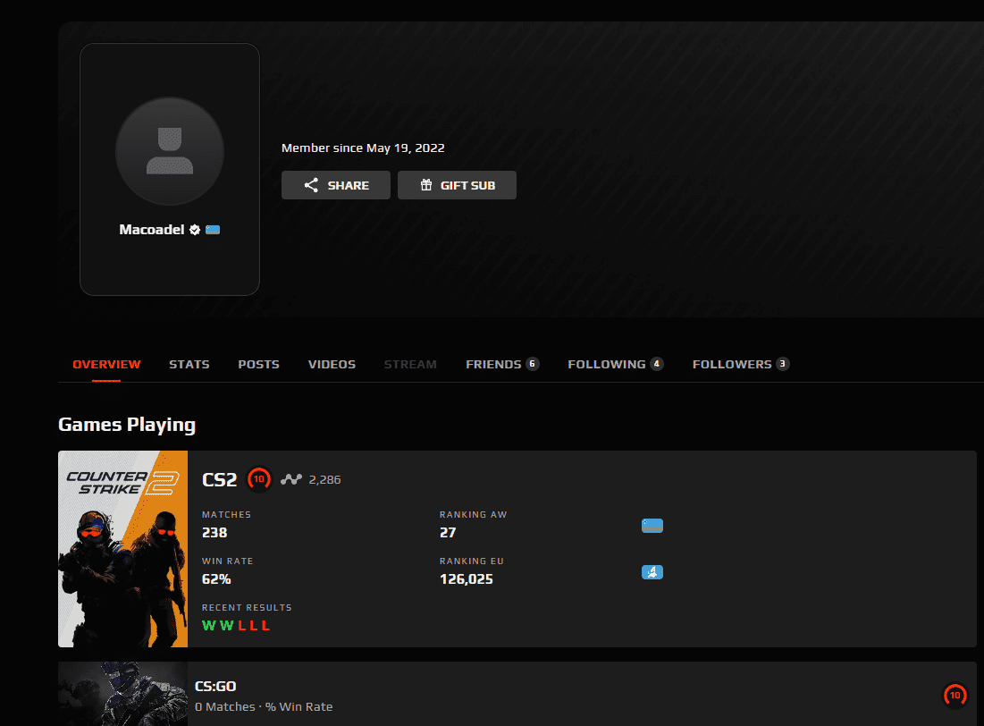Open the Friends tab
The height and width of the screenshot is (726, 984).
pyautogui.click(x=501, y=364)
